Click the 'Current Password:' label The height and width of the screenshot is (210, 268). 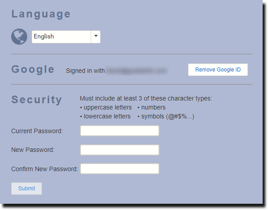tap(37, 131)
